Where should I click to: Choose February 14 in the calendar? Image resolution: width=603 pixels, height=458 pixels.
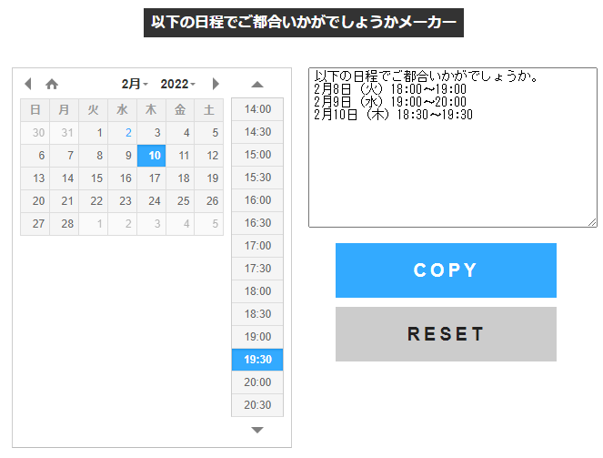(65, 178)
